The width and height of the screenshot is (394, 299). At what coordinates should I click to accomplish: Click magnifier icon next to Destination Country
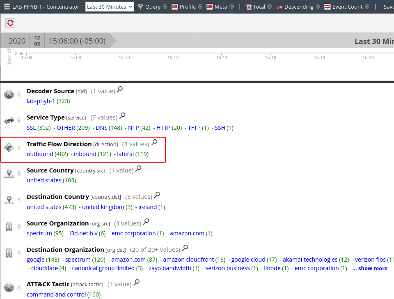(157, 195)
